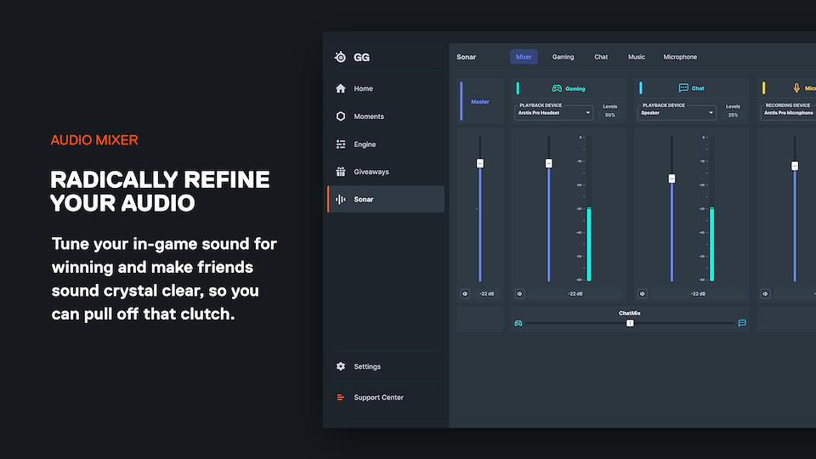Mute the Gaming channel
Image resolution: width=816 pixels, height=459 pixels.
tap(519, 294)
